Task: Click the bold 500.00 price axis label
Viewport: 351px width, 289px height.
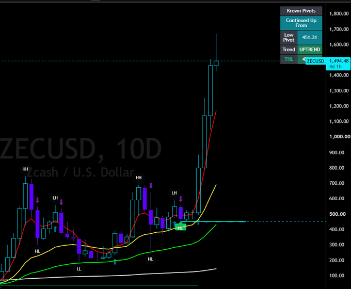Action: (338, 214)
